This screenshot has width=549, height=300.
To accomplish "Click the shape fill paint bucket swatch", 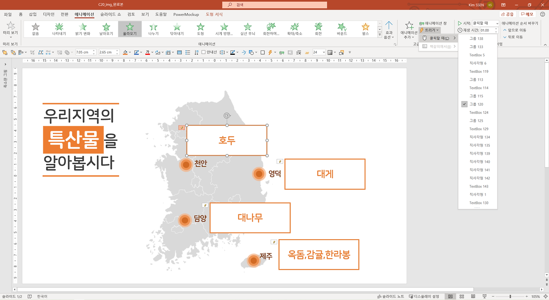I will [x=125, y=52].
